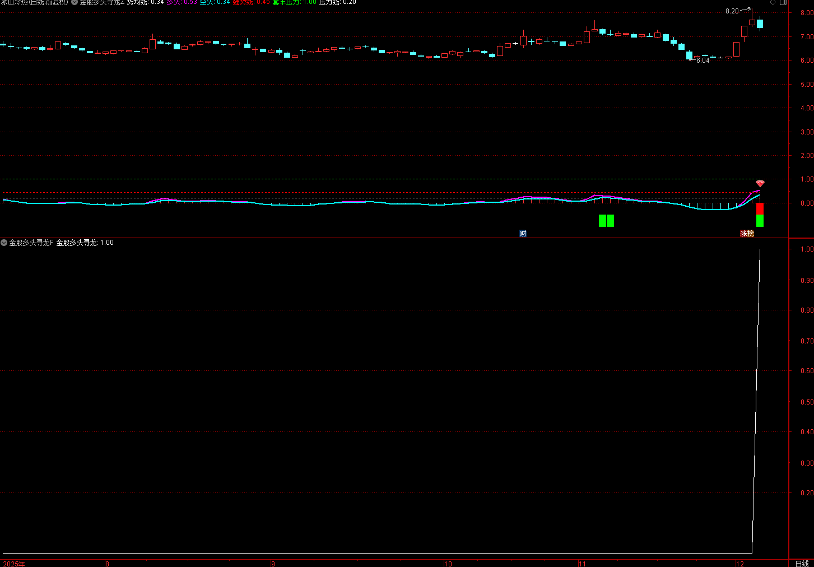Click the 2025年 label on time axis
814x567 pixels.
tap(14, 564)
